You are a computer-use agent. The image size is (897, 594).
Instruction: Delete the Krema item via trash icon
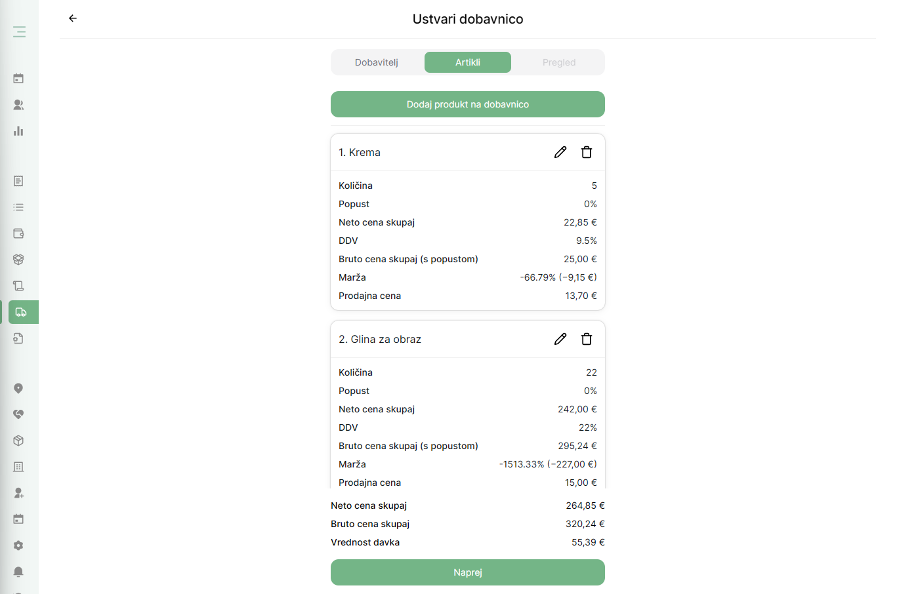(x=587, y=152)
